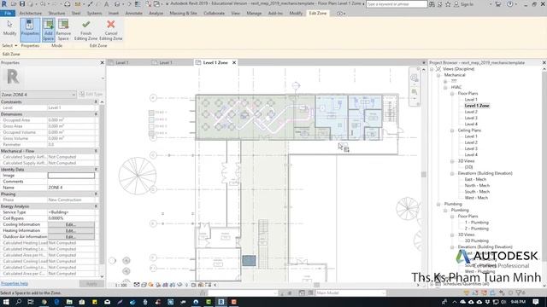
Task: Click Text tool icon in quick access toolbar
Action: [106, 4]
